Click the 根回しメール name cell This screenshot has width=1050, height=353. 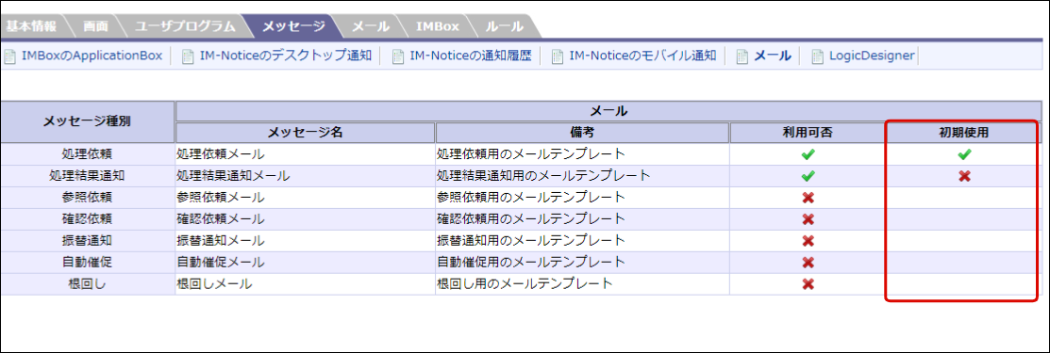(306, 283)
